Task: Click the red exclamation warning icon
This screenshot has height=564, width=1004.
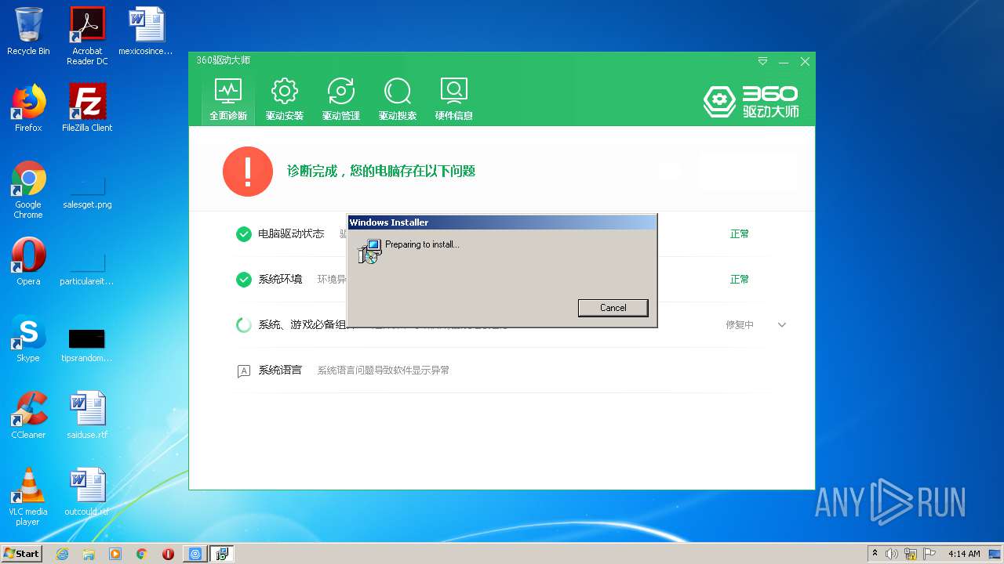Action: (x=247, y=171)
